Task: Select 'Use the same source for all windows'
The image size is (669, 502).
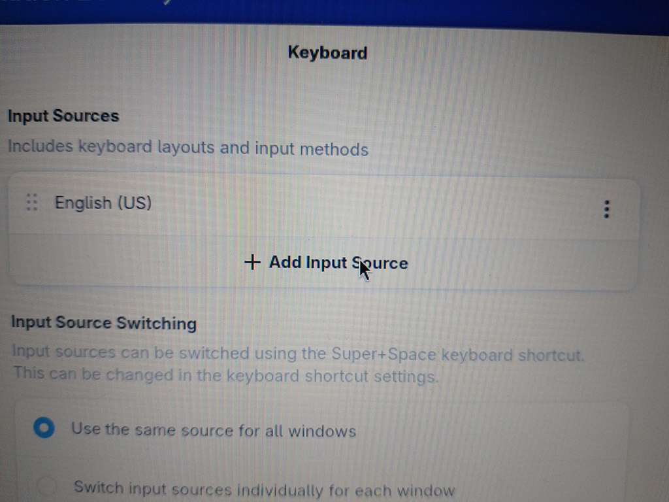Action: (x=44, y=427)
